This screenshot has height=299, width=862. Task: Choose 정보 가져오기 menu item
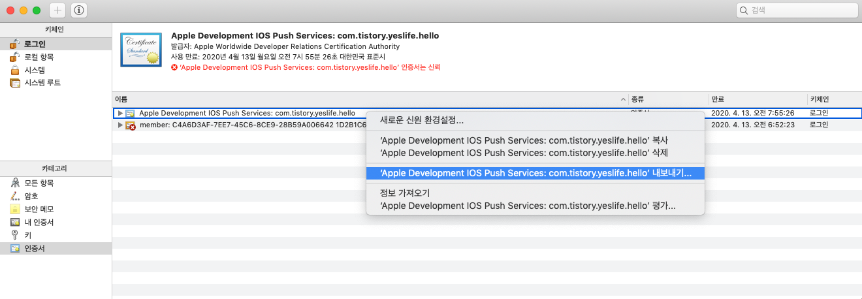(535, 193)
